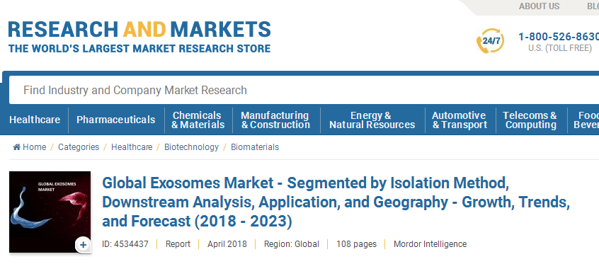Go to Categories breadcrumb link

(x=79, y=147)
